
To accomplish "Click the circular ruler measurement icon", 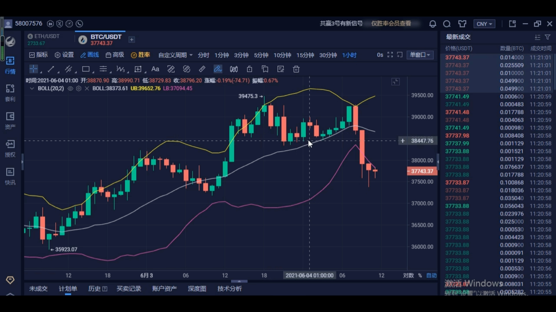I will point(186,69).
